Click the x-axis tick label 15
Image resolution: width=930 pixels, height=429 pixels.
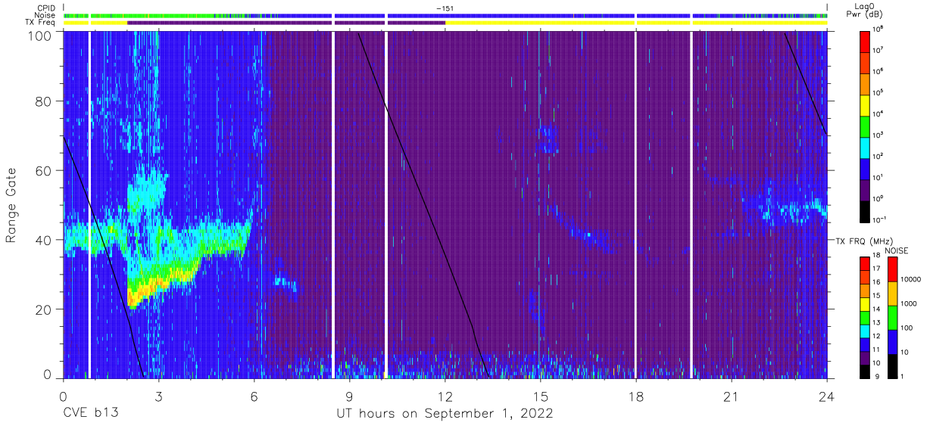click(540, 396)
